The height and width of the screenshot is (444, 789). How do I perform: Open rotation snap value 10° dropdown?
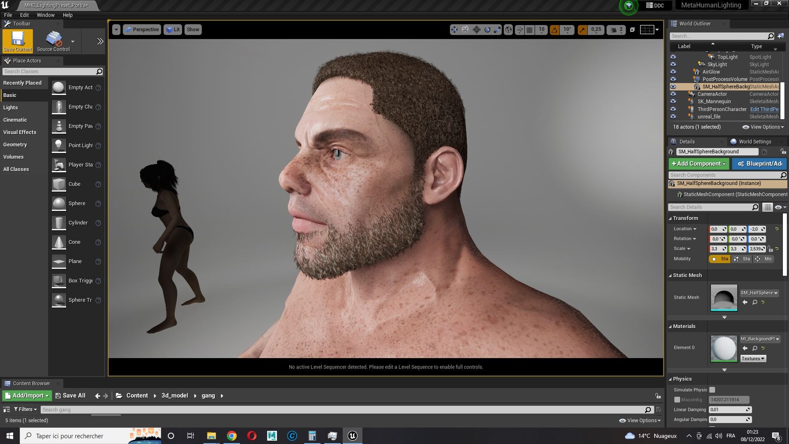(567, 30)
